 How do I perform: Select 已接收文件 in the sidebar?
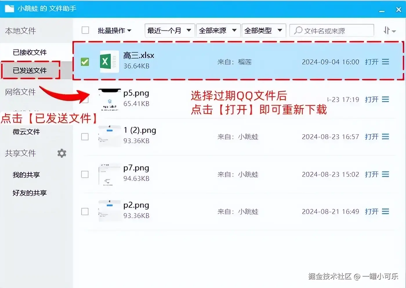pos(30,52)
